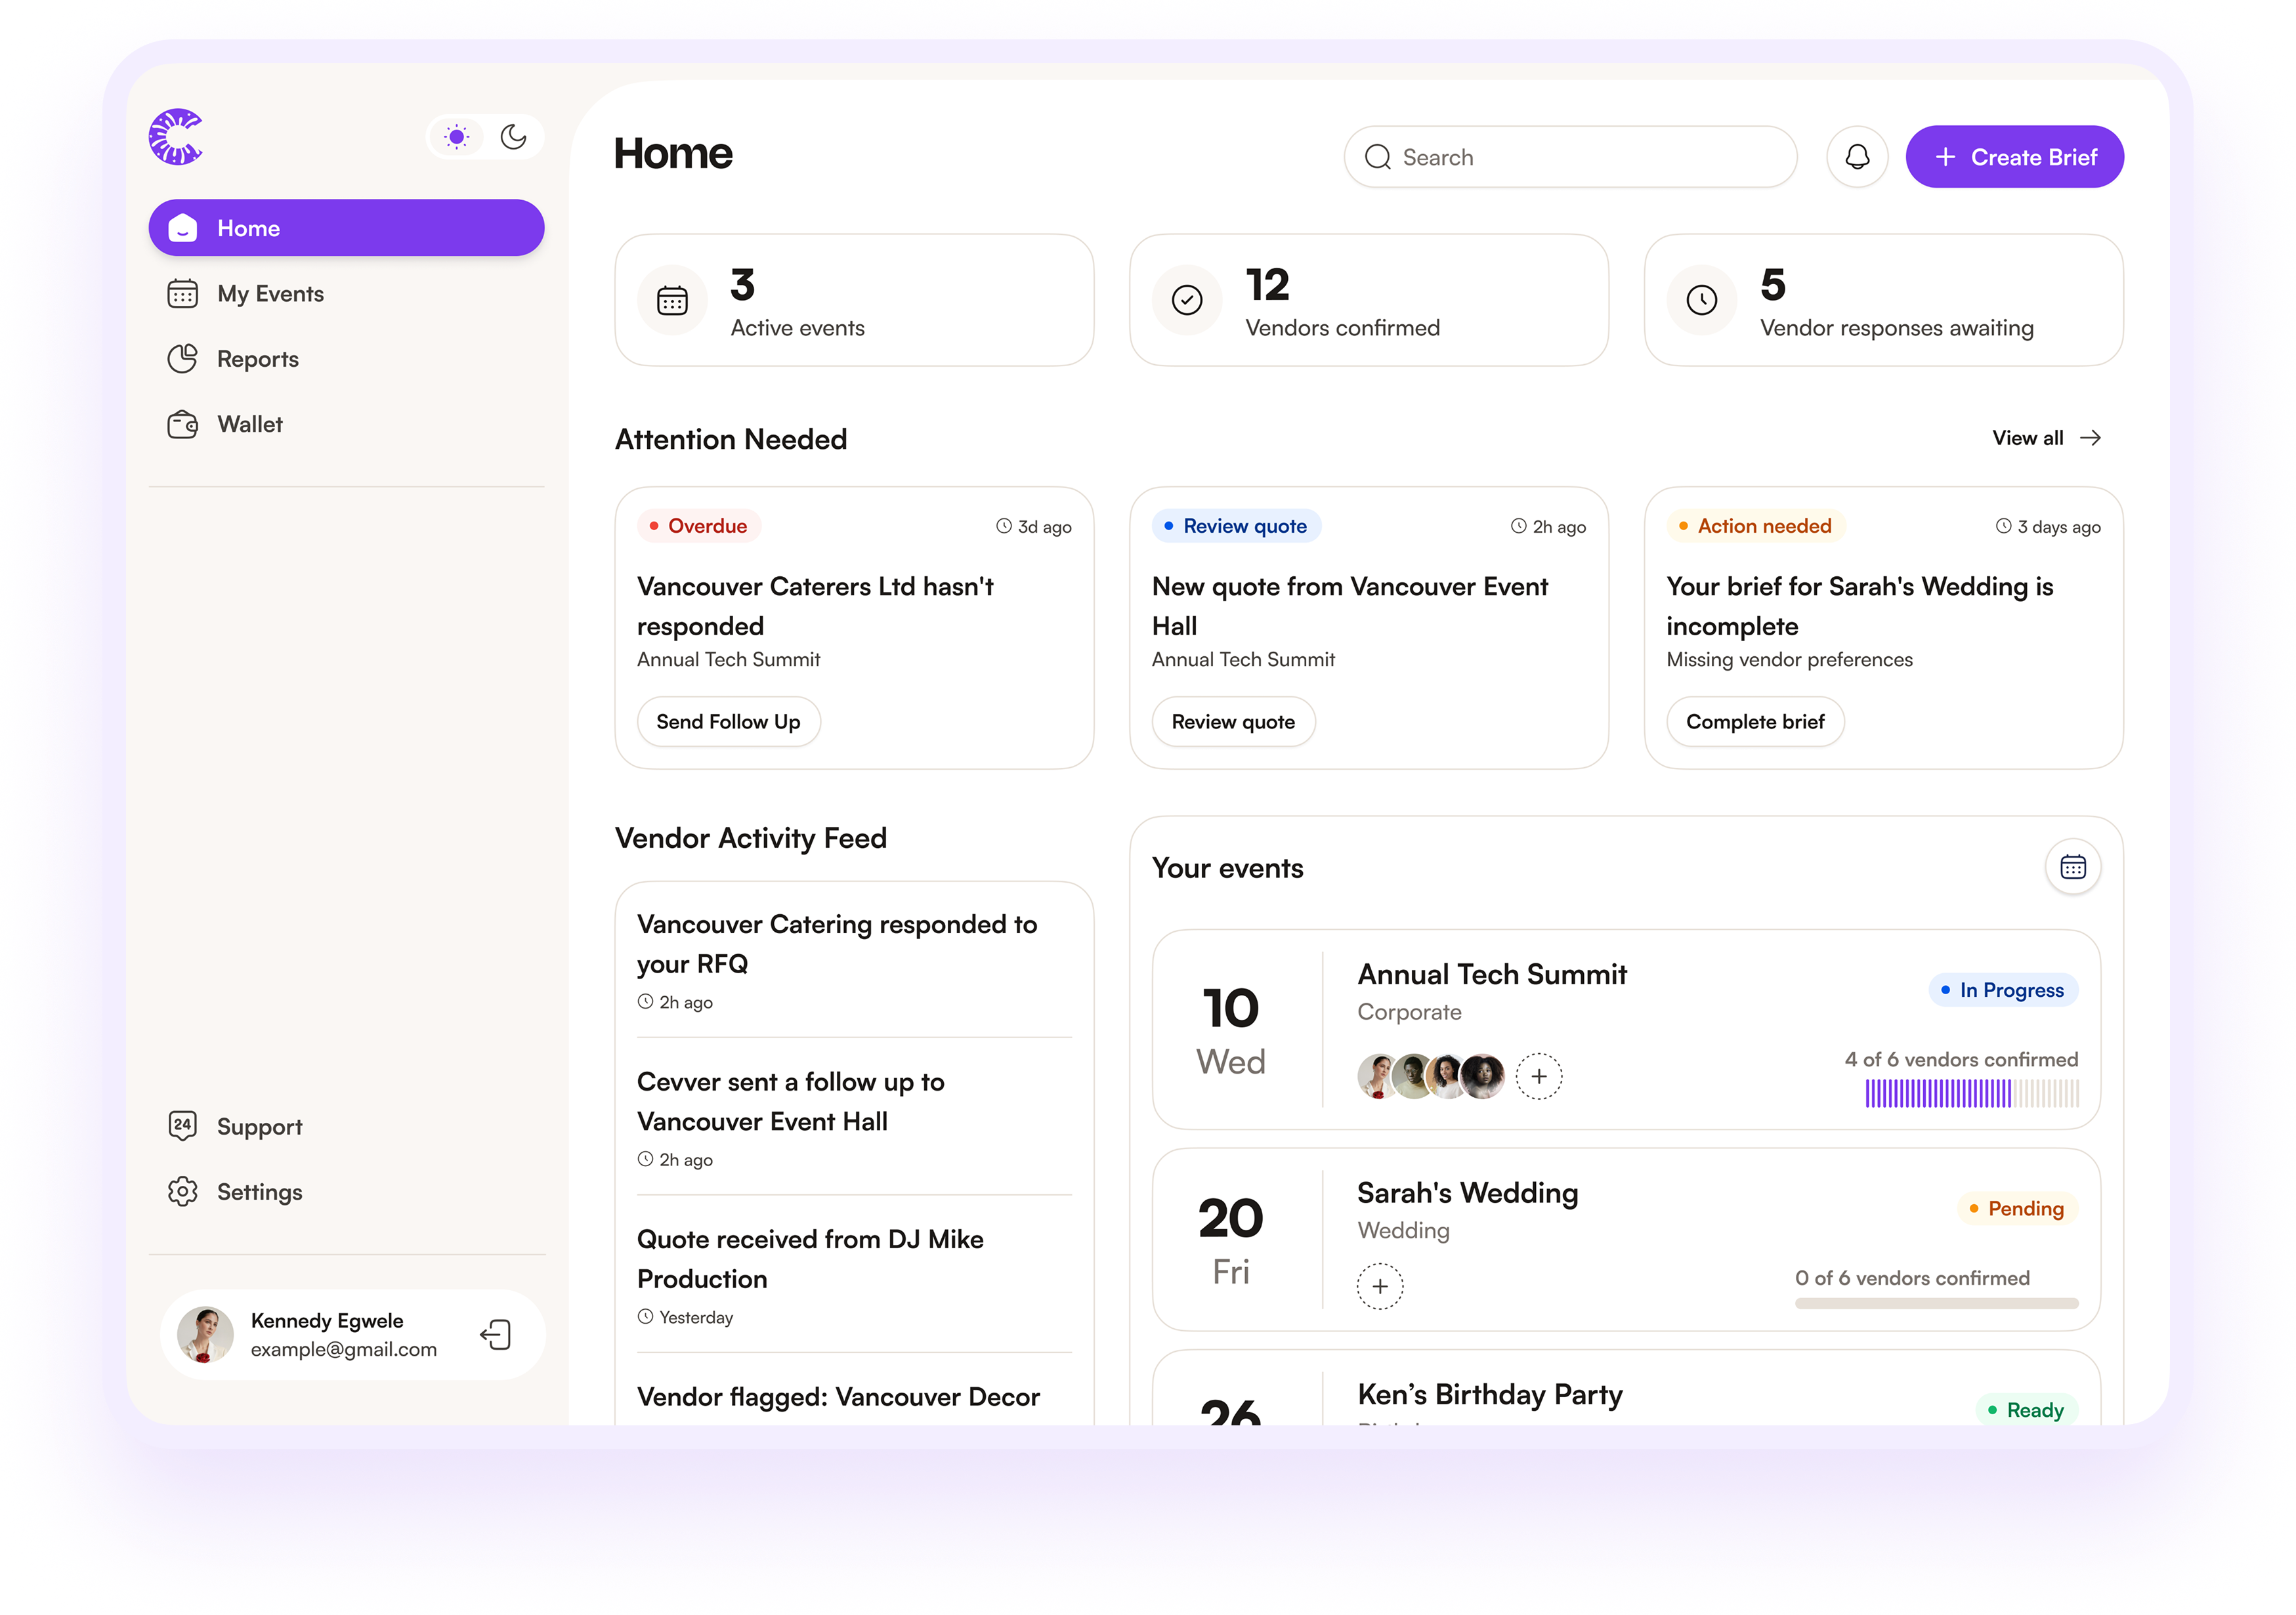The height and width of the screenshot is (1615, 2296).
Task: Open Vancouver Catering responded feed item
Action: [854, 960]
